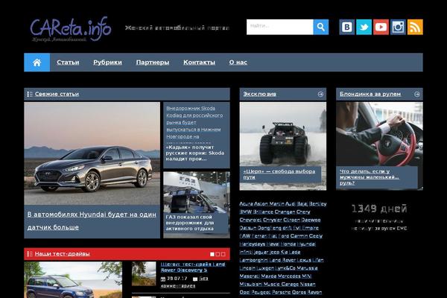Open the Instagram profile icon
This screenshot has width=447, height=298.
pyautogui.click(x=398, y=27)
